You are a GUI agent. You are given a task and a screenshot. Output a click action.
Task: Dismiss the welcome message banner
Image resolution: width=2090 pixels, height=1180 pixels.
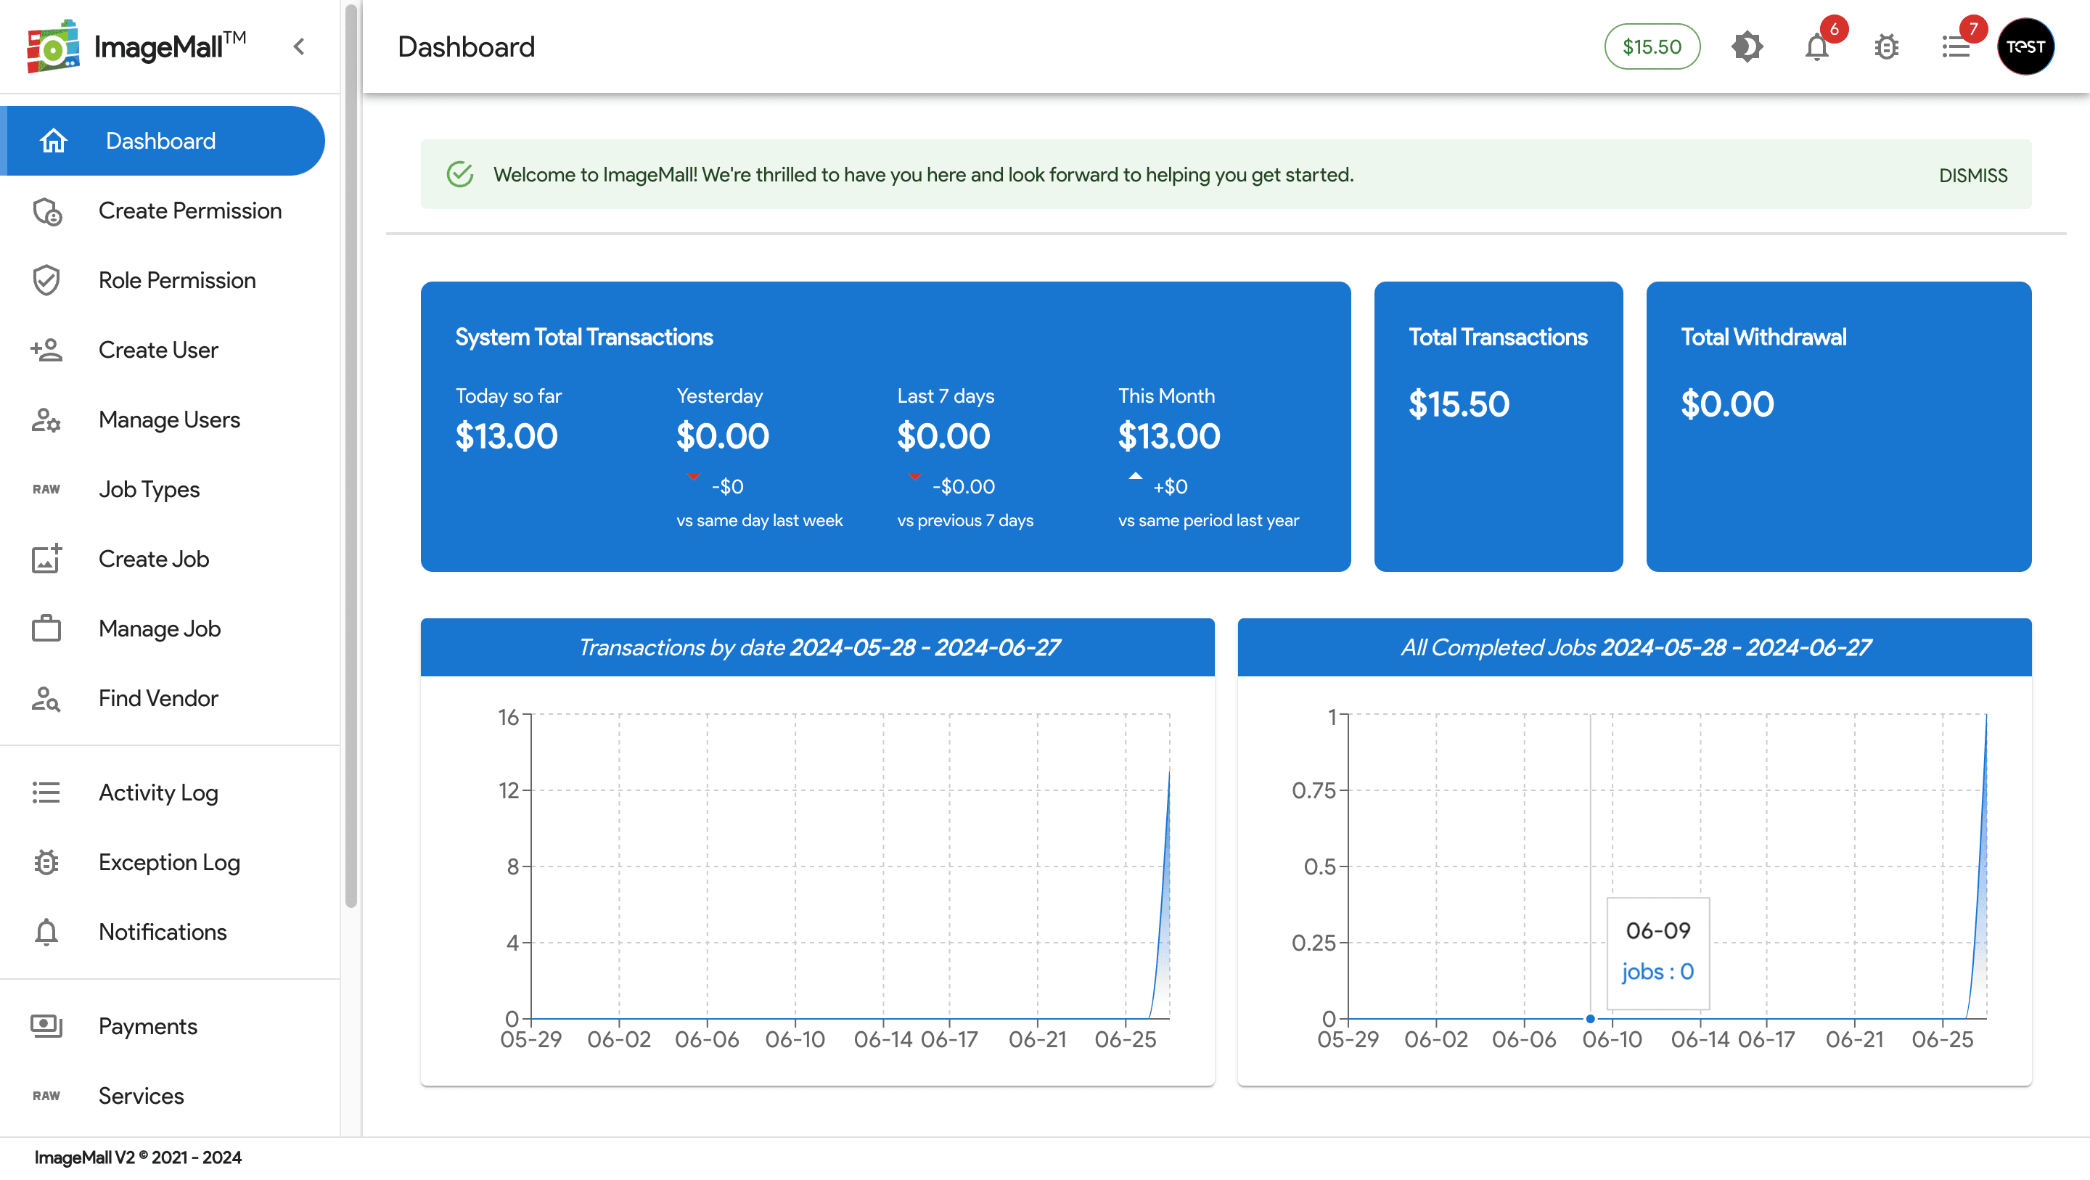[1972, 176]
